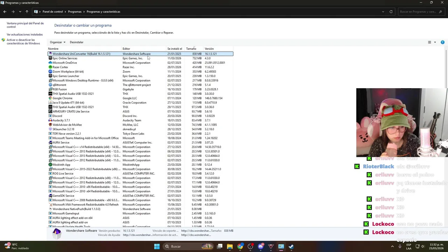Select the Discord program icon
448x252 pixels.
50,116
